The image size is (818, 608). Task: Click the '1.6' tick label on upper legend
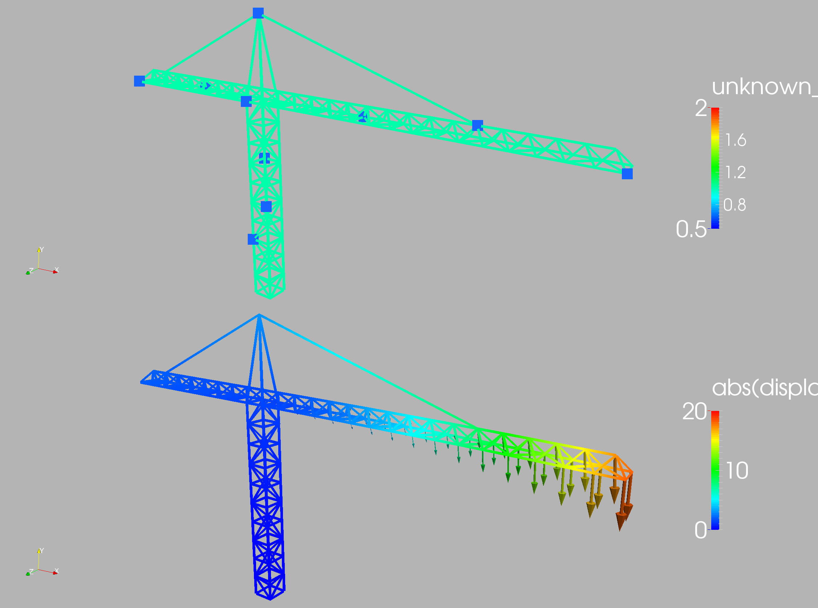[x=736, y=140]
